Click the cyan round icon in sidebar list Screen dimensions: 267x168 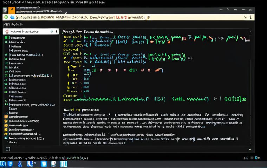pyautogui.click(x=6, y=138)
